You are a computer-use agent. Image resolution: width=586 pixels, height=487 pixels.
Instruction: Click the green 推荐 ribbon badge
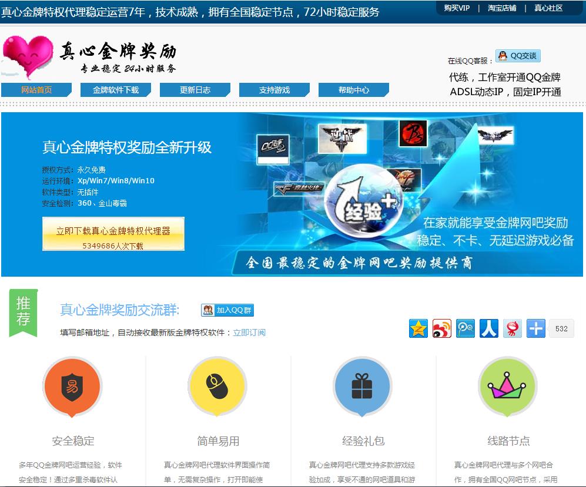tap(23, 313)
